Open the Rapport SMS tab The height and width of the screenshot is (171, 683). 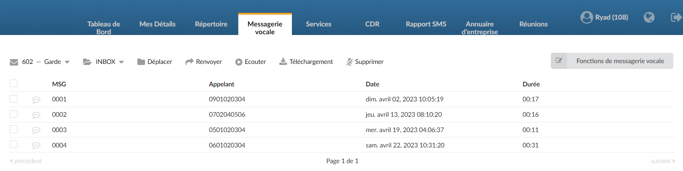click(426, 24)
